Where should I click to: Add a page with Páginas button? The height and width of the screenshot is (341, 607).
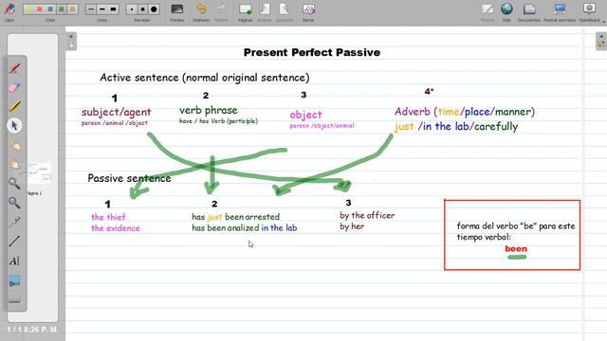[x=245, y=11]
